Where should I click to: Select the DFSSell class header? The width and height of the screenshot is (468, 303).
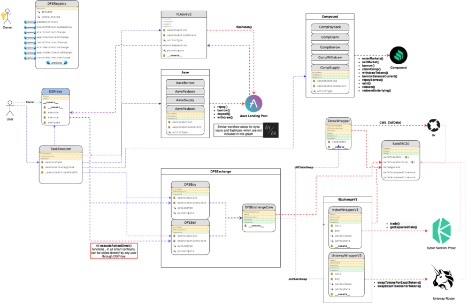pyautogui.click(x=190, y=223)
